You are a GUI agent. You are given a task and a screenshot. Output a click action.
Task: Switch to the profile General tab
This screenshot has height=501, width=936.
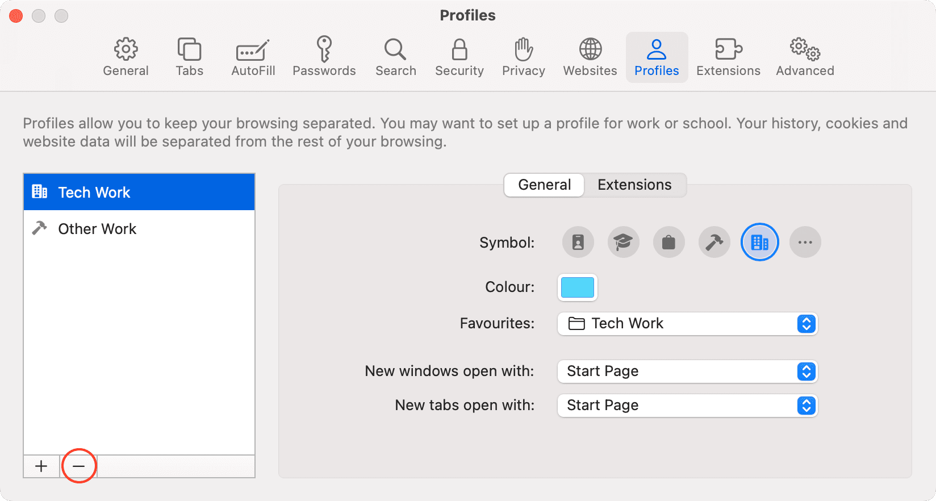pyautogui.click(x=544, y=185)
